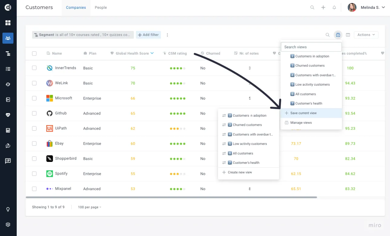
Task: Check the WeLink row checkbox
Action: tap(34, 83)
